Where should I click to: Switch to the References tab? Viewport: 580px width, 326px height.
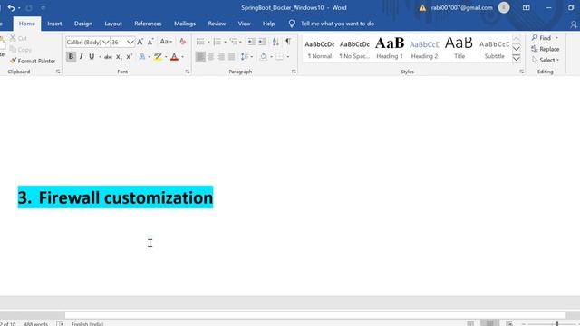pos(148,24)
